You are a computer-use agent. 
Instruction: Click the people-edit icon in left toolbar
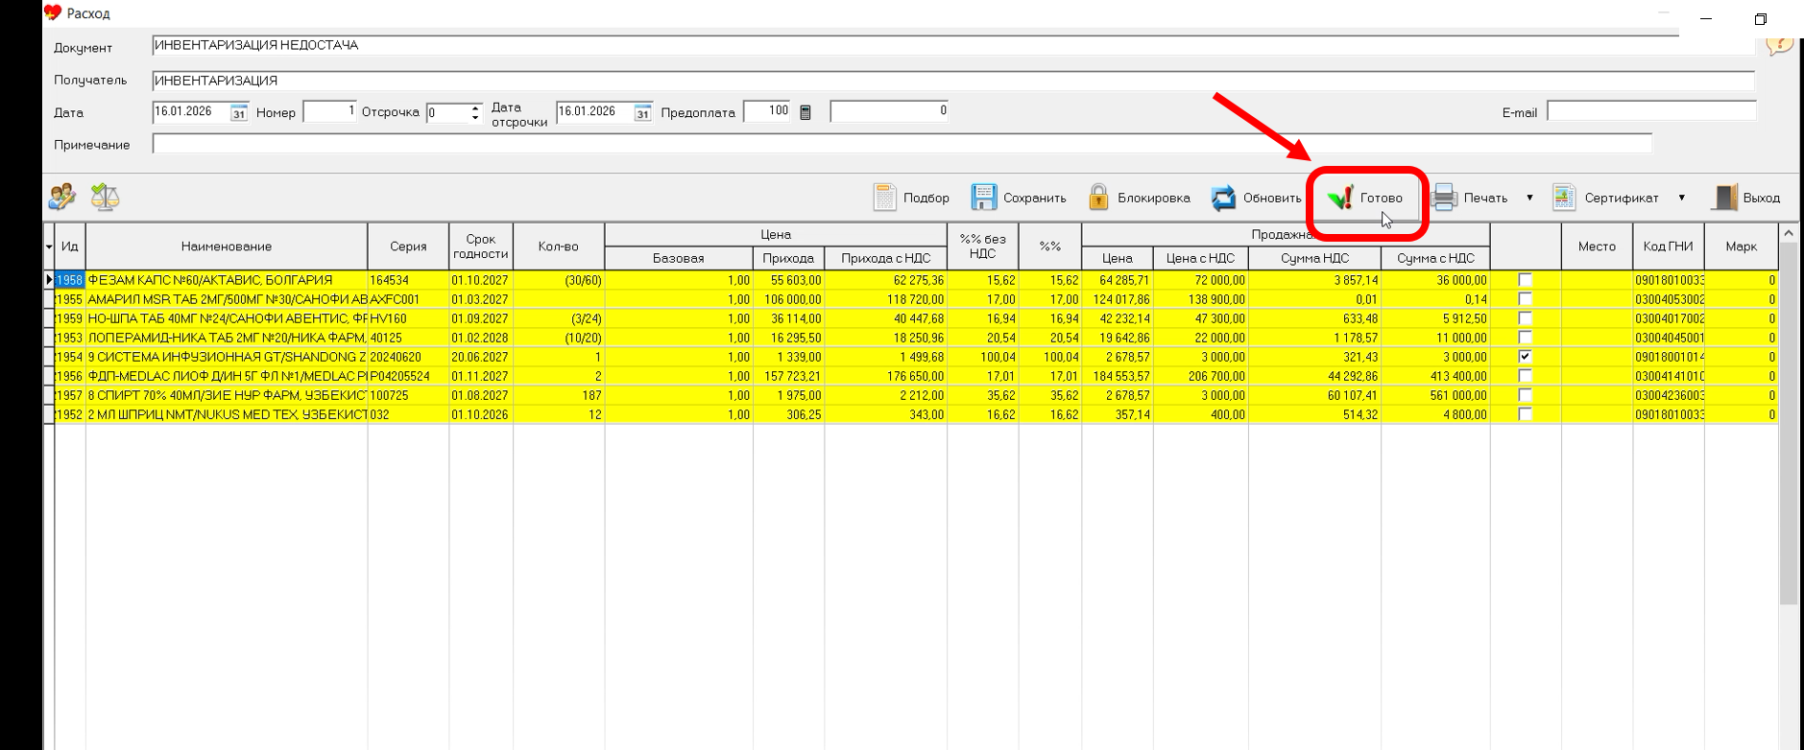(x=62, y=198)
